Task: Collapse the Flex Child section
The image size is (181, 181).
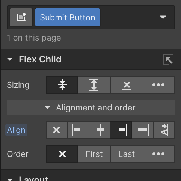Action: pos(10,59)
